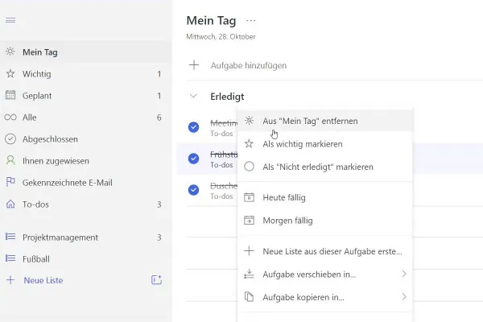The image size is (483, 322).
Task: Create a new group with the sidebar icon
Action: (x=156, y=280)
